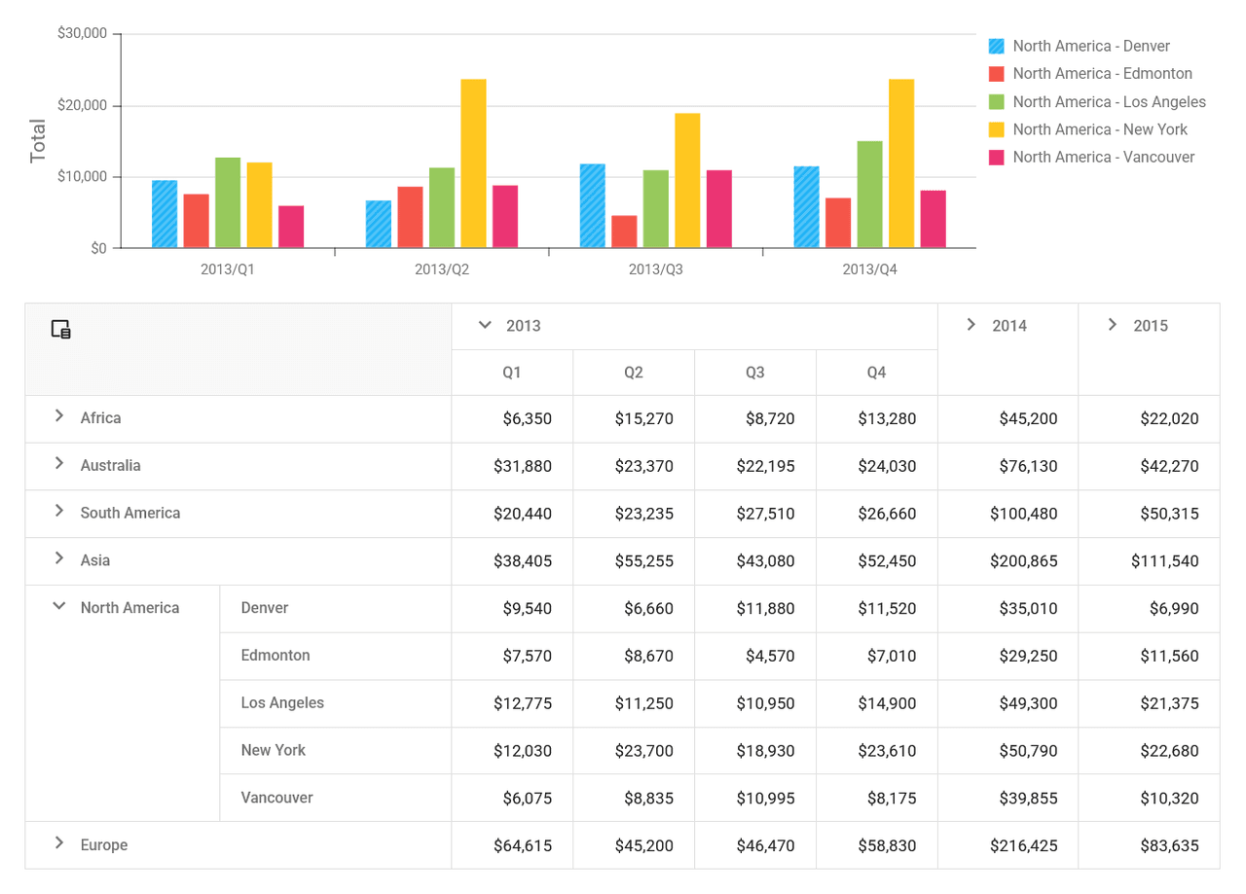The image size is (1246, 894).
Task: Click Africa Q2 cell $15,270
Action: (634, 419)
